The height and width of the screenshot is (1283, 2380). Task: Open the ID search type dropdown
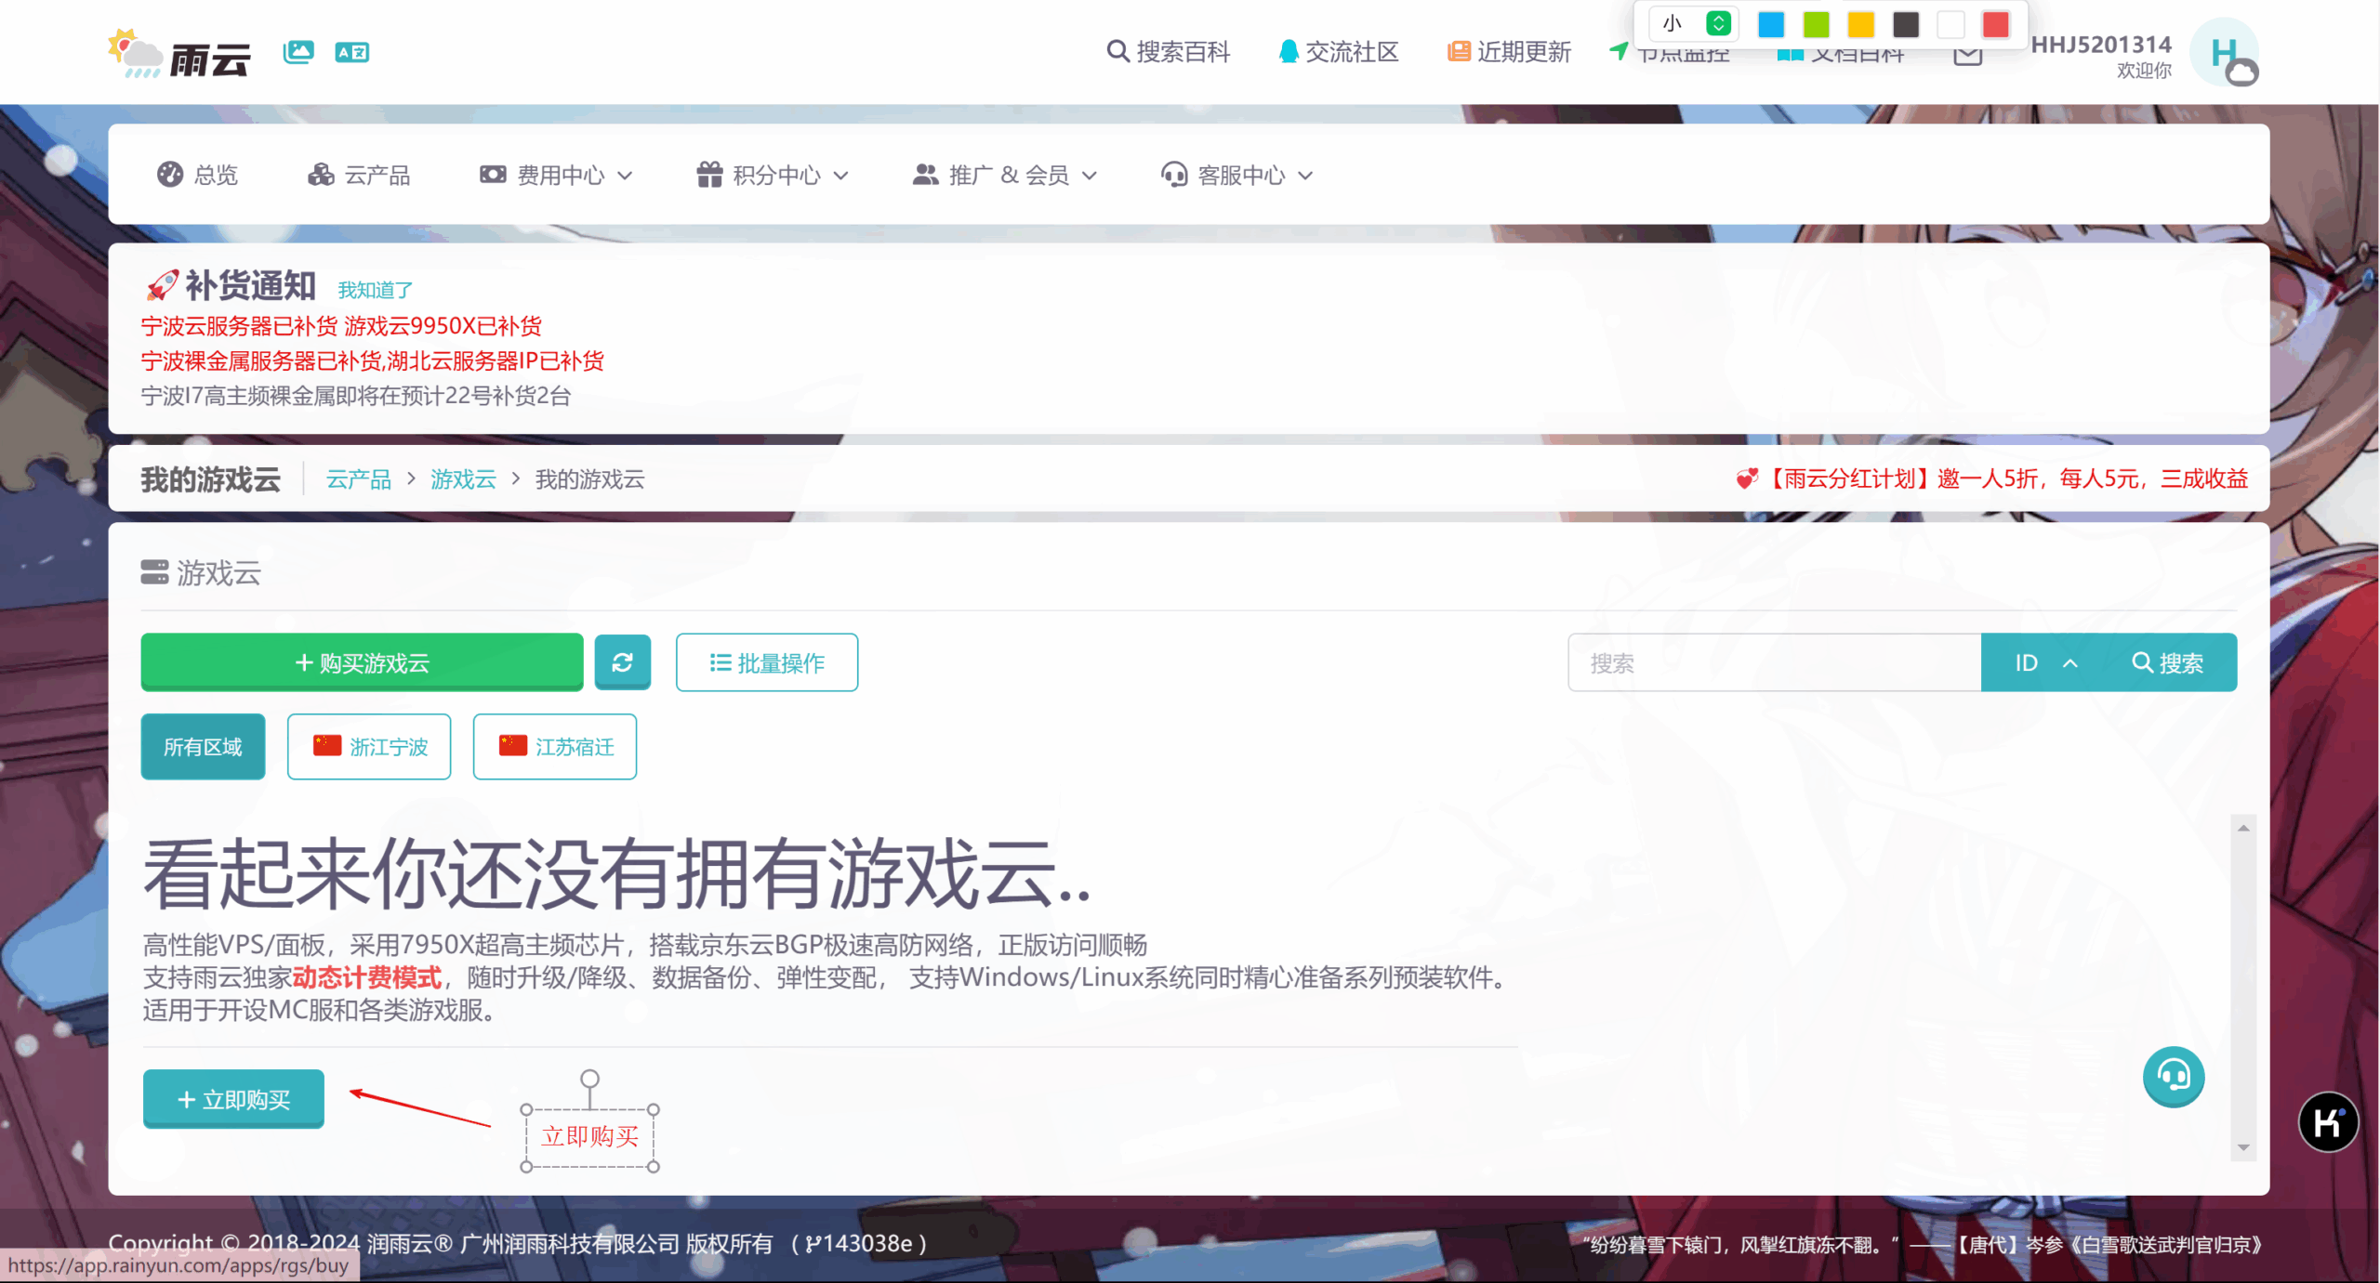click(x=2045, y=662)
